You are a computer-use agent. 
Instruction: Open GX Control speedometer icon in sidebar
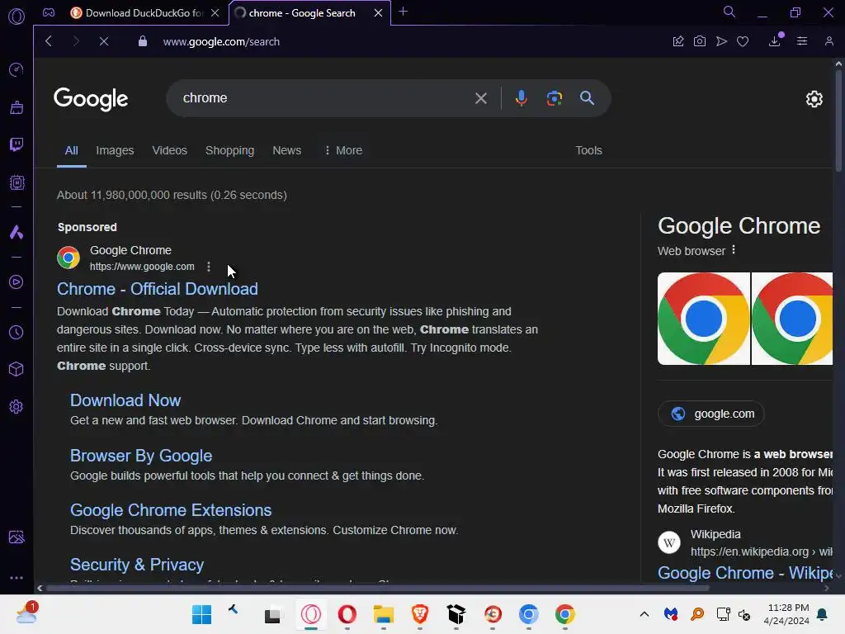pyautogui.click(x=17, y=69)
